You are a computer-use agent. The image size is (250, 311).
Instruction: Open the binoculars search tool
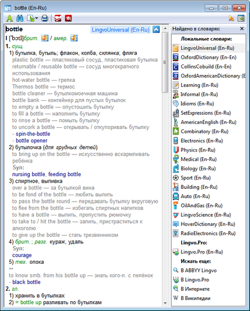pos(20,18)
